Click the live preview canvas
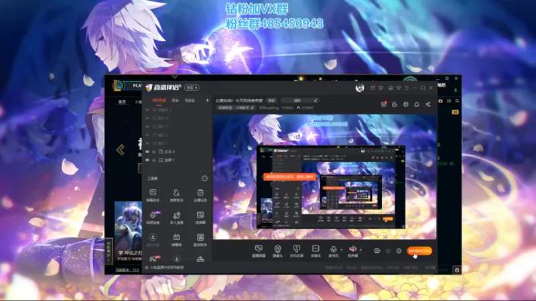This screenshot has width=536, height=301. coord(325,177)
